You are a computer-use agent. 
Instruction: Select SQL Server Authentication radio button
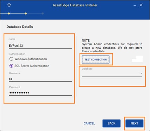(11, 66)
